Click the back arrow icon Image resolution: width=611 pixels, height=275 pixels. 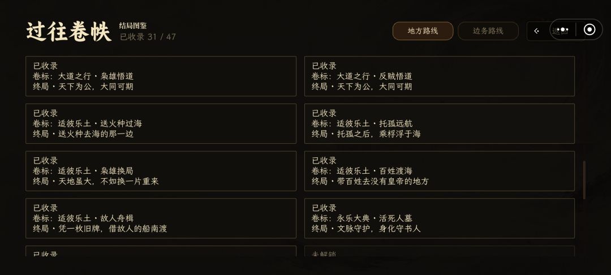[x=536, y=31]
